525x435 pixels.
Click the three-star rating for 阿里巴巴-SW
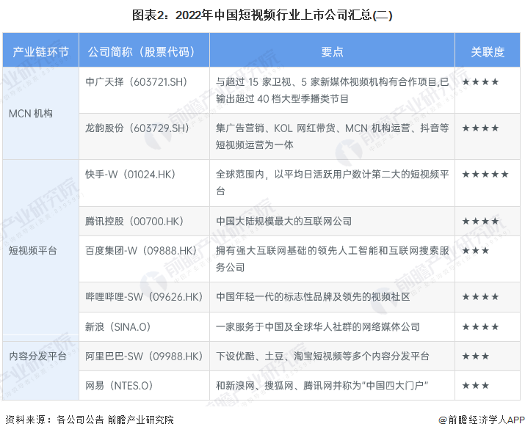[x=476, y=357]
